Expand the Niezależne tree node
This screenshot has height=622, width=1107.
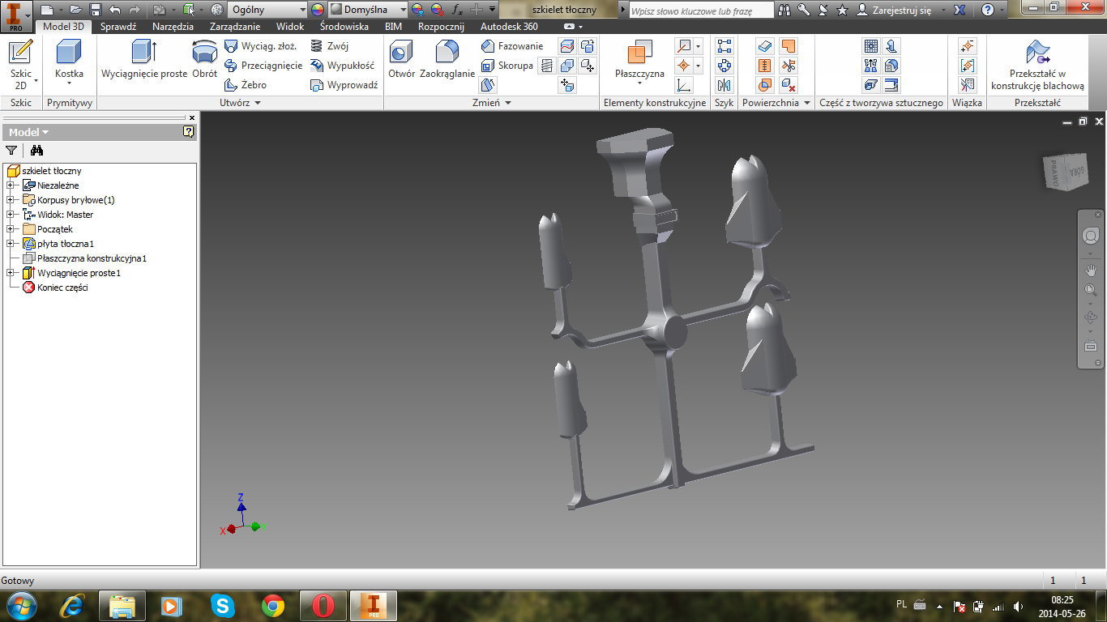10,185
